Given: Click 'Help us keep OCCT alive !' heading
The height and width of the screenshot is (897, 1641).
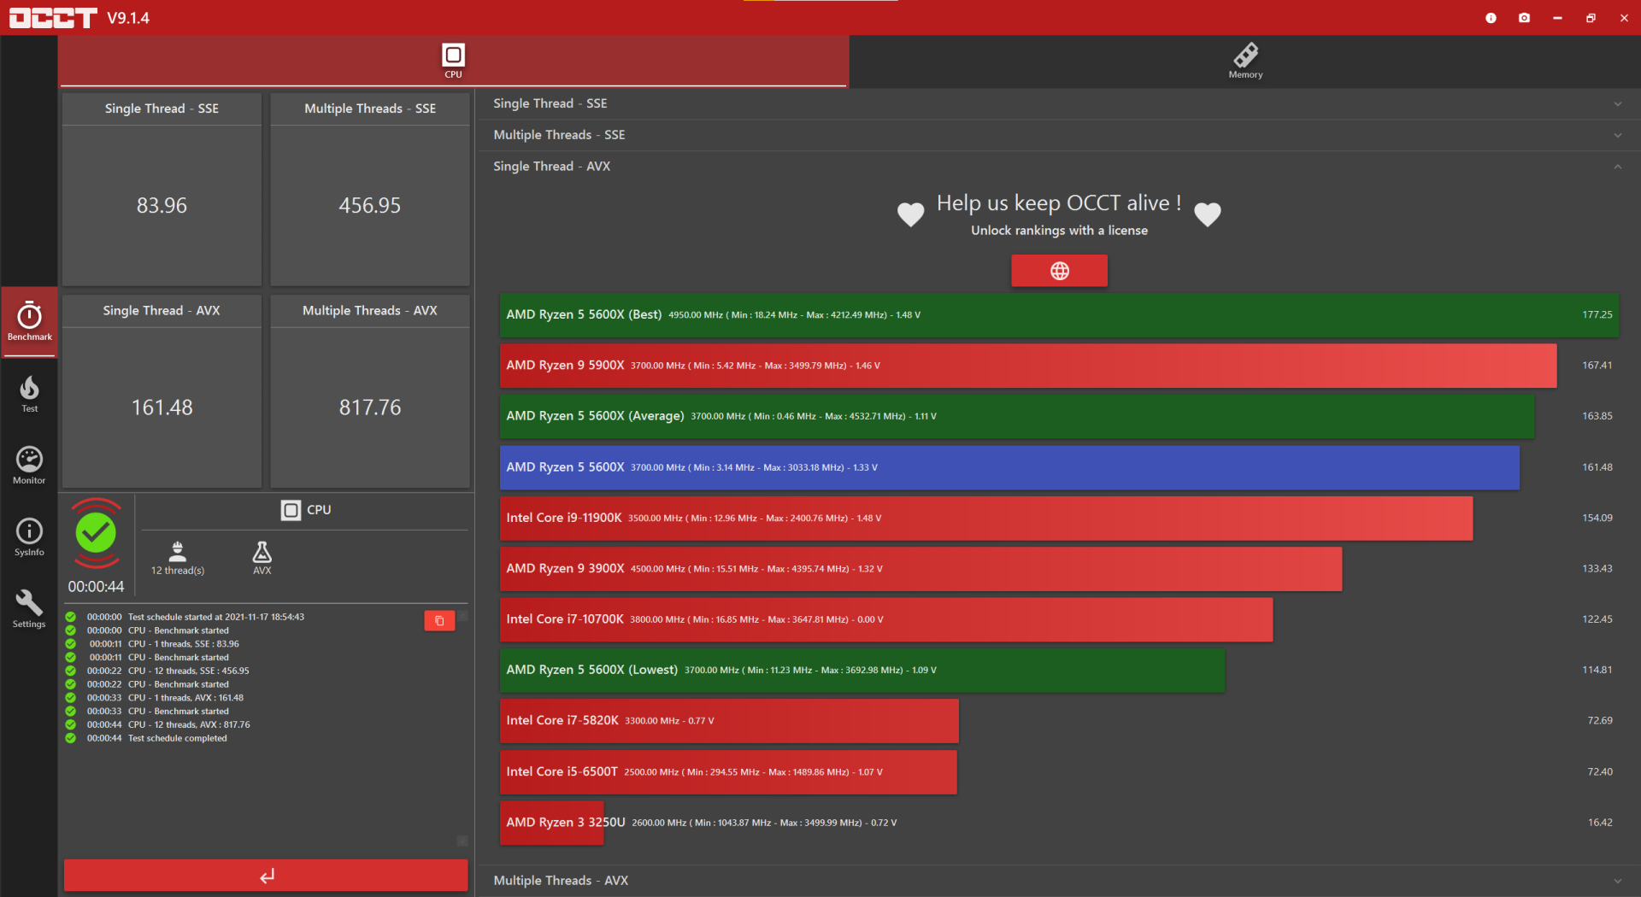Looking at the screenshot, I should tap(1059, 203).
